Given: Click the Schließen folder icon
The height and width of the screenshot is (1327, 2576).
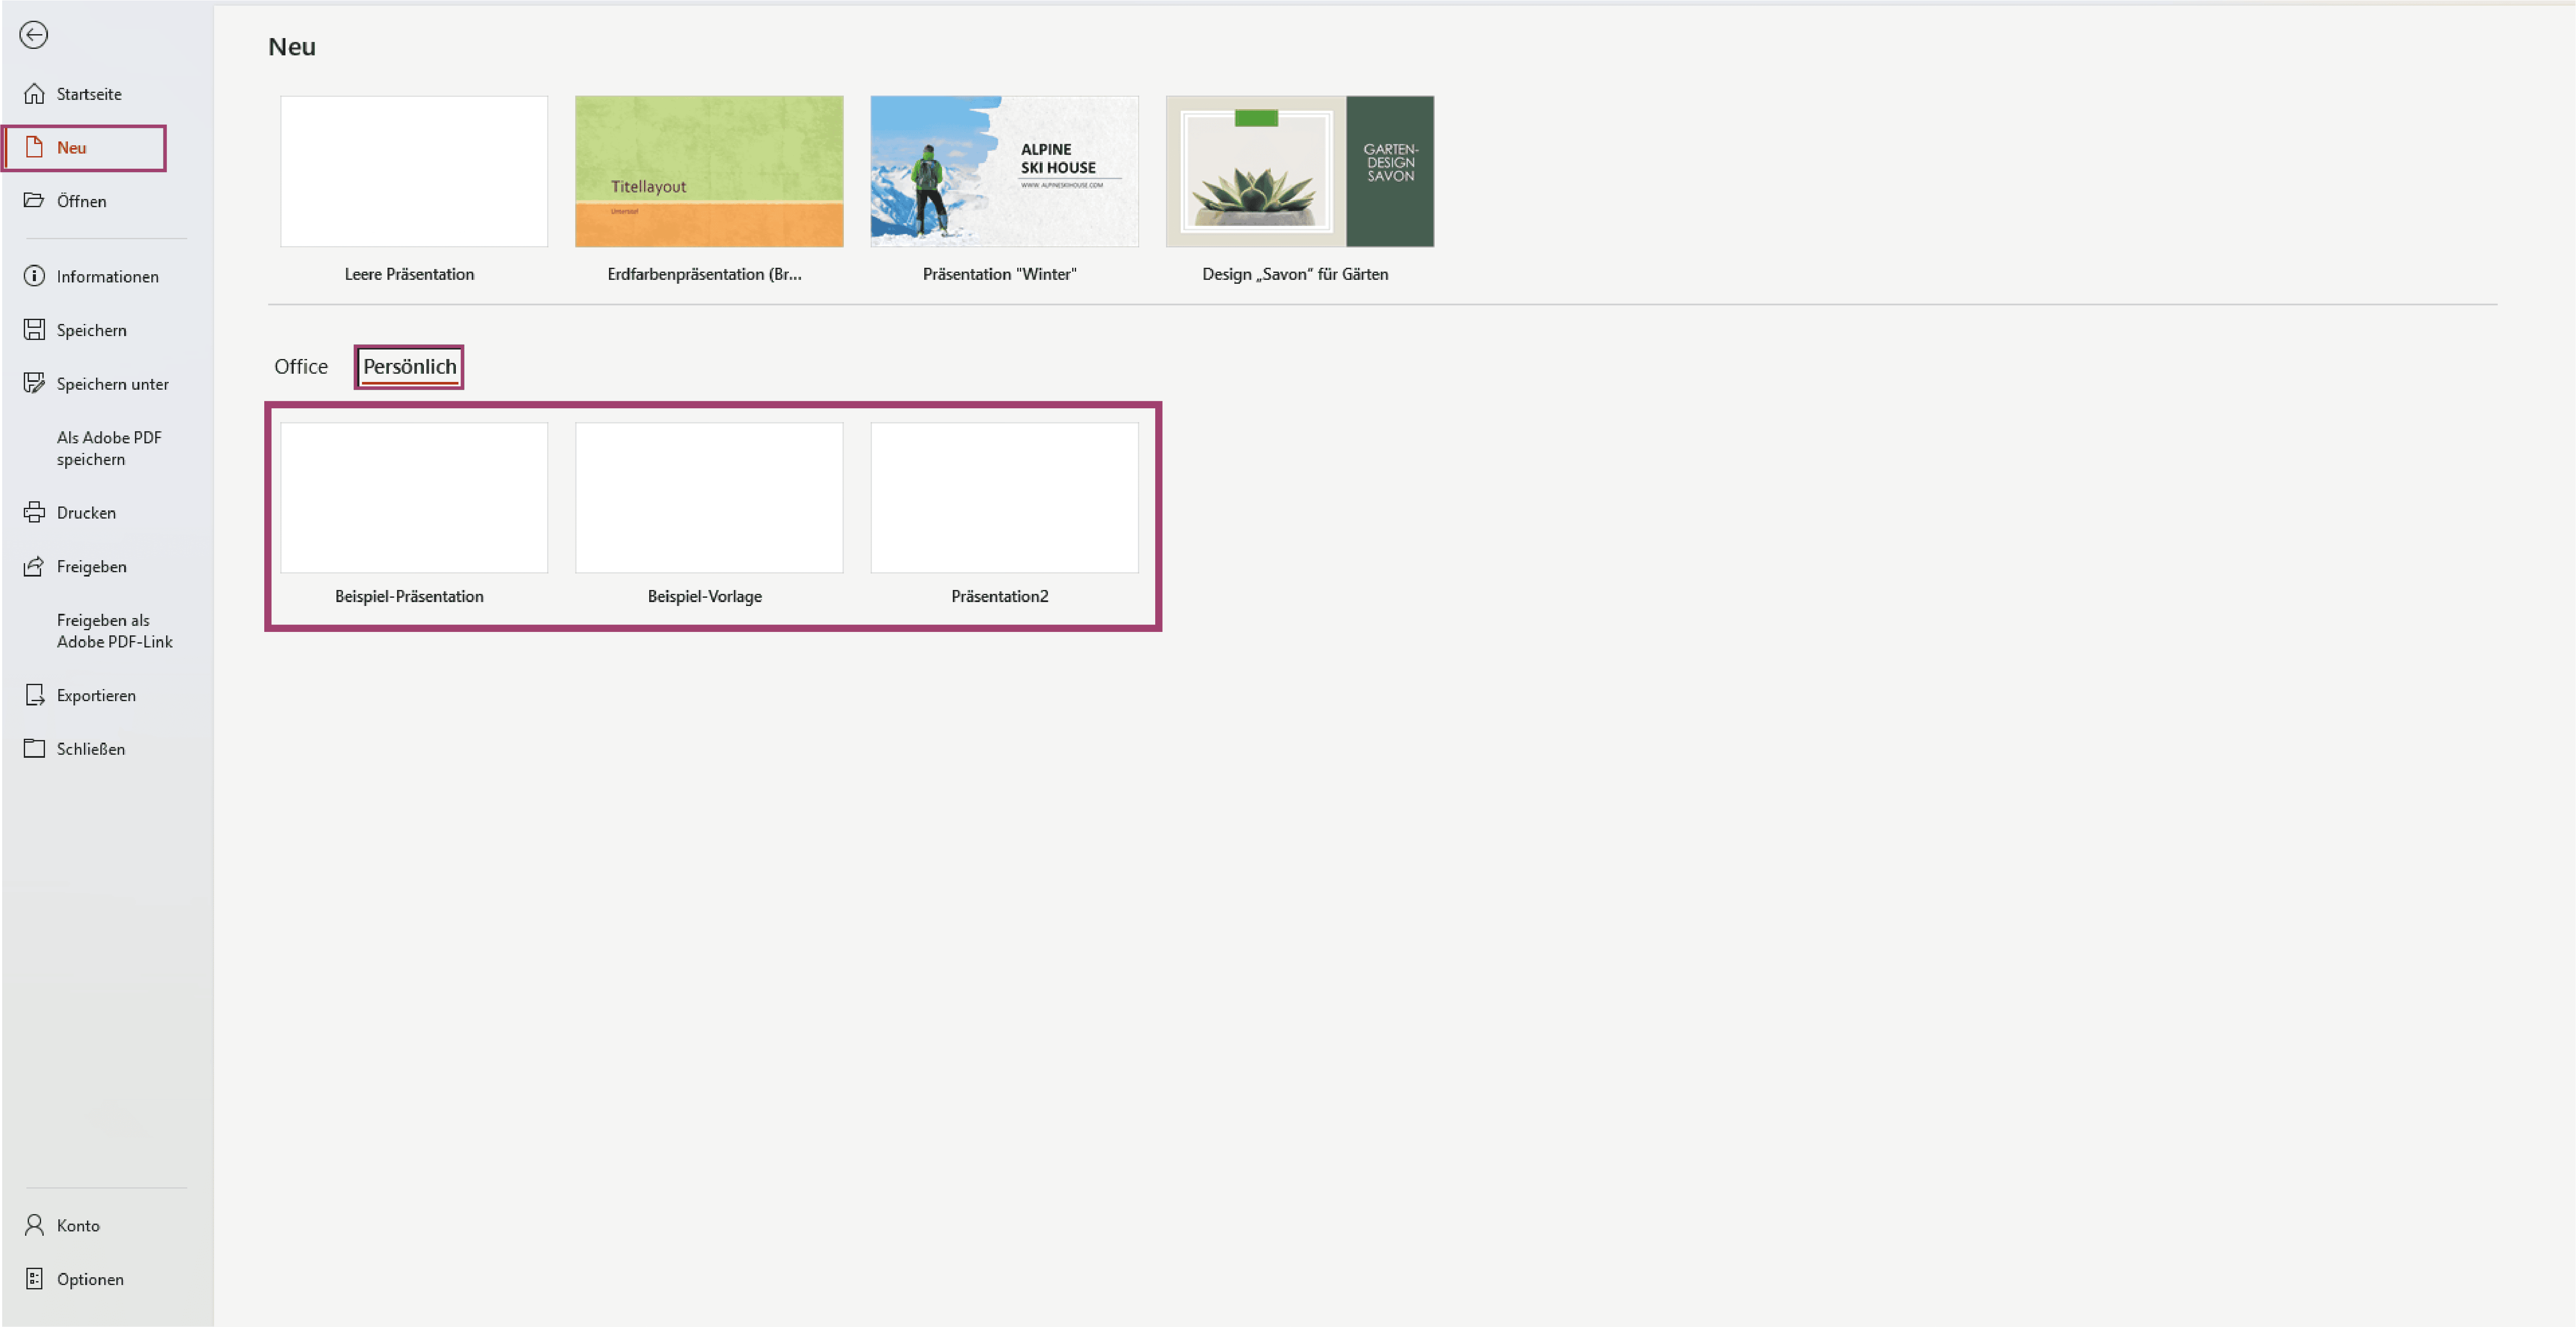Looking at the screenshot, I should pos(34,748).
